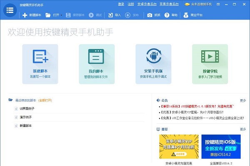
Task: Click the 全部打开 link
Action: point(45,100)
